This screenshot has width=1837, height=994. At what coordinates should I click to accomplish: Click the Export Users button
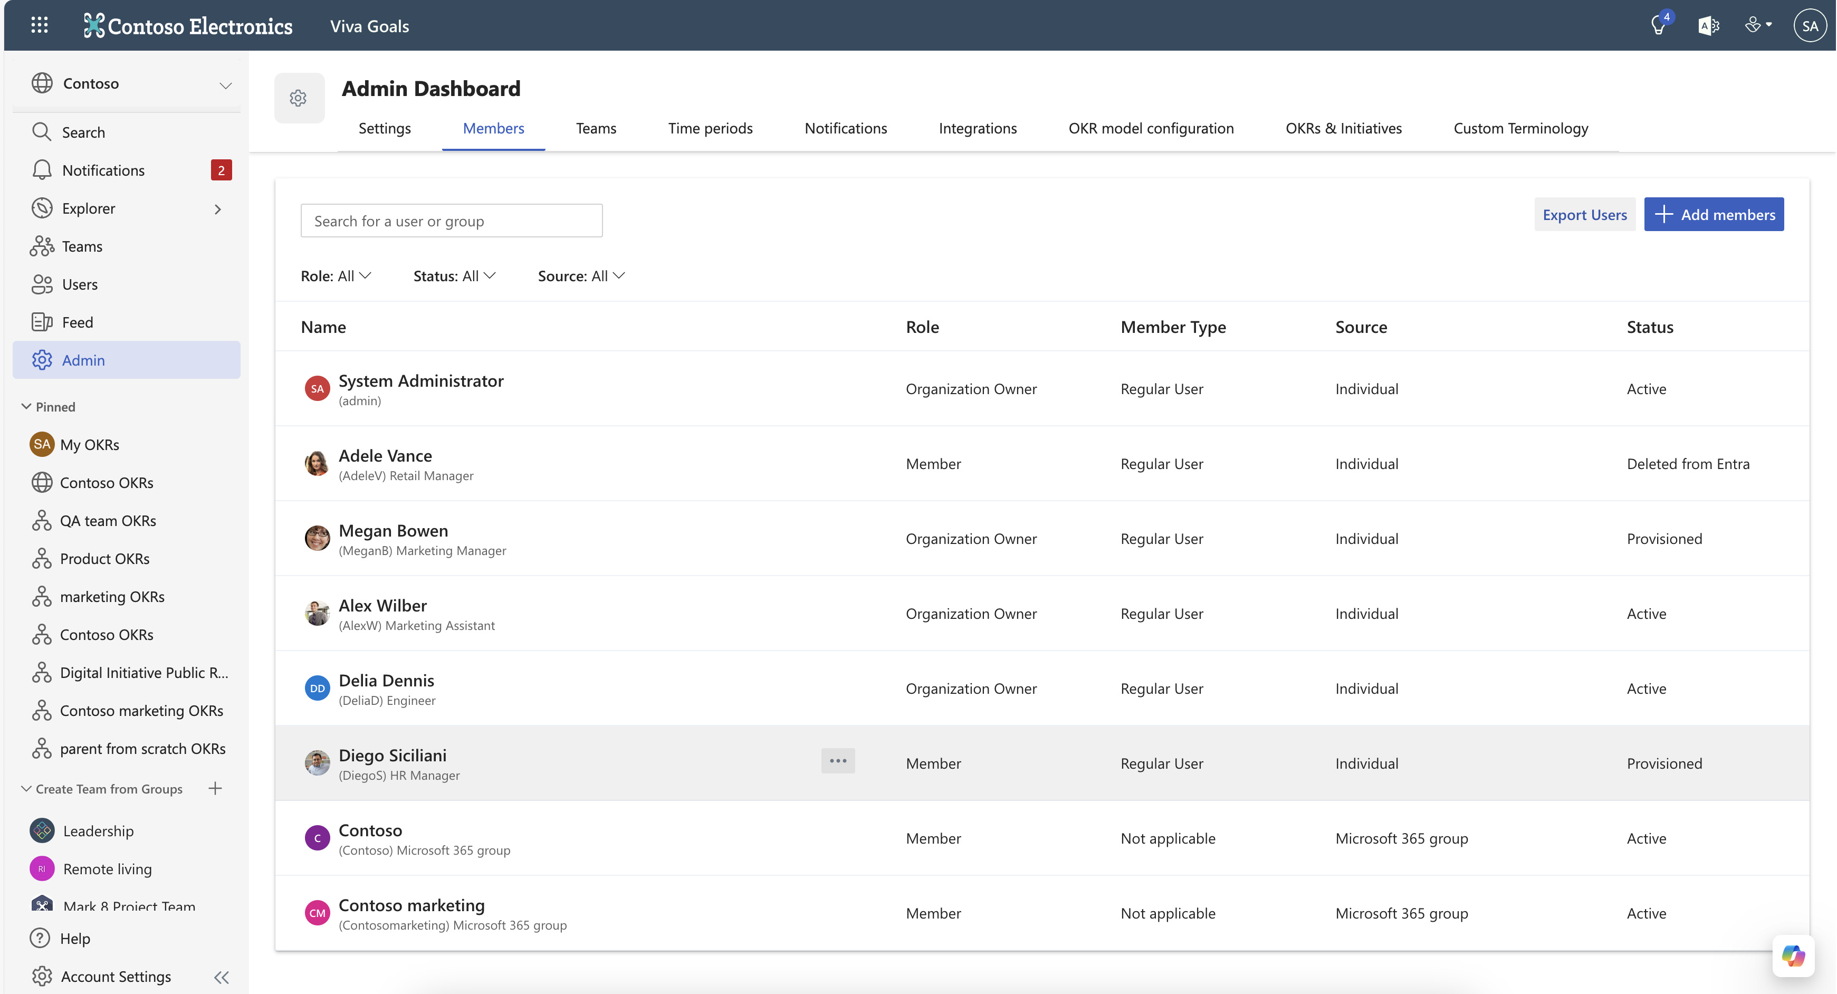[1584, 214]
